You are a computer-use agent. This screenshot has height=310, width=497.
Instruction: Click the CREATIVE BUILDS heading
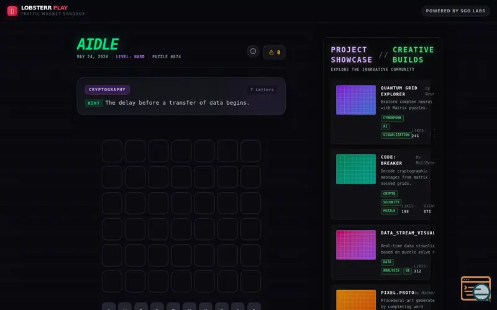point(413,55)
